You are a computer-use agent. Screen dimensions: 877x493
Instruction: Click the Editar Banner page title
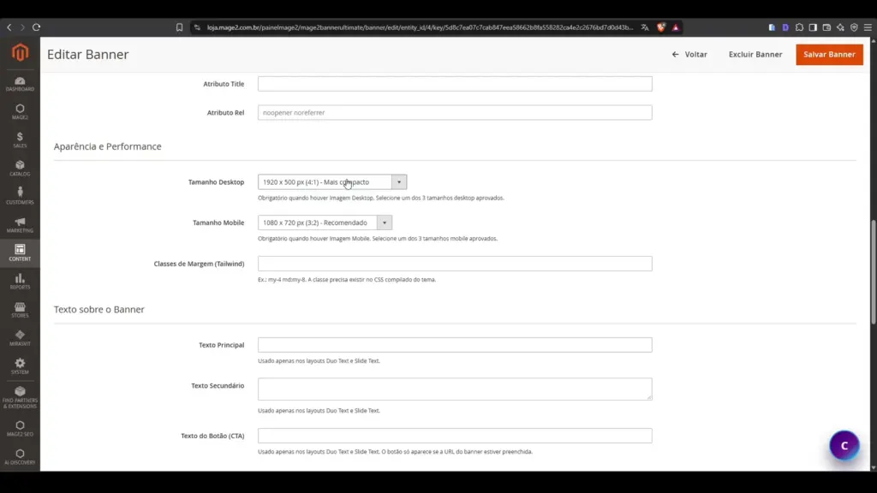(x=88, y=54)
